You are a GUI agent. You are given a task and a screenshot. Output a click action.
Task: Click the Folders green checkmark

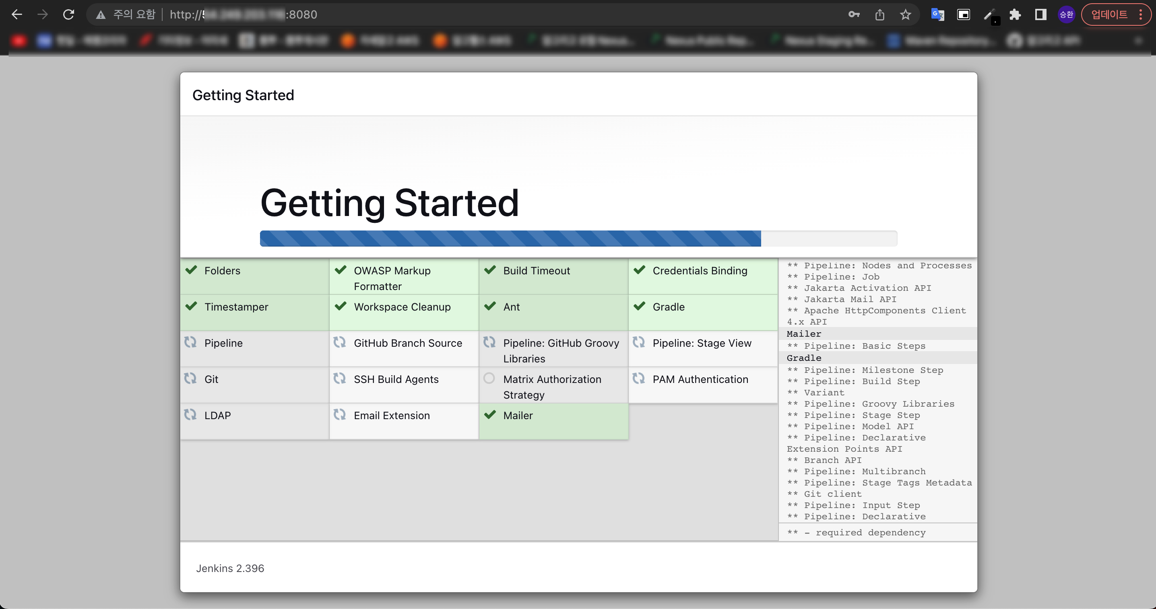pos(192,270)
